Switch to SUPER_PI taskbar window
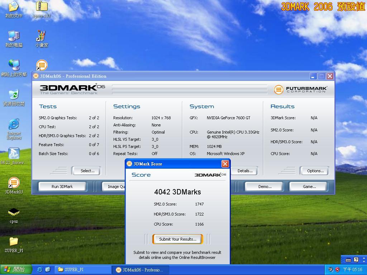Screen dimensions: 367x275 click(x=83, y=270)
